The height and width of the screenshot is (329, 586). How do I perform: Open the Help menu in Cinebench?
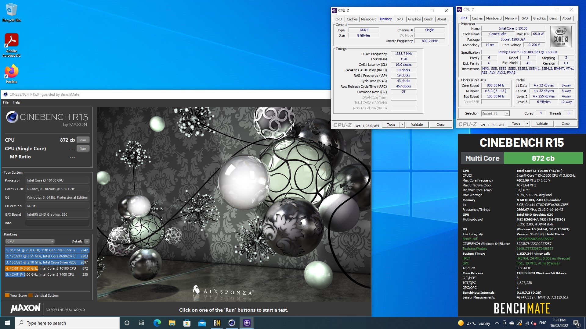coord(16,102)
